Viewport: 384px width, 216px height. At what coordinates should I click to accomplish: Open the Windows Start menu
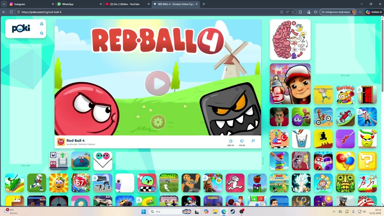click(143, 211)
